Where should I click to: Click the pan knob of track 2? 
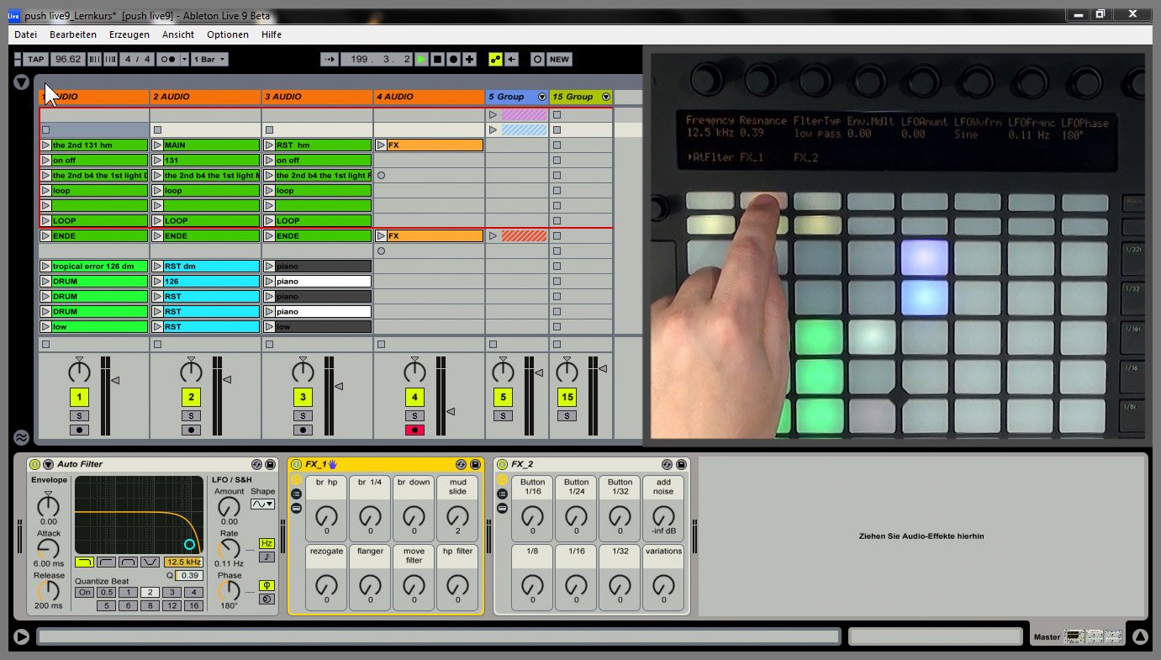pos(191,371)
